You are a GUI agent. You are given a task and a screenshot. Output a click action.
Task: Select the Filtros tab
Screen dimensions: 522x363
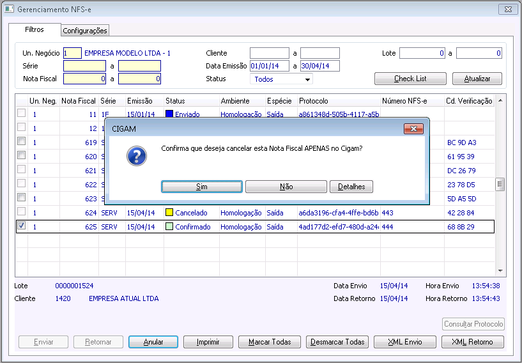pyautogui.click(x=35, y=29)
